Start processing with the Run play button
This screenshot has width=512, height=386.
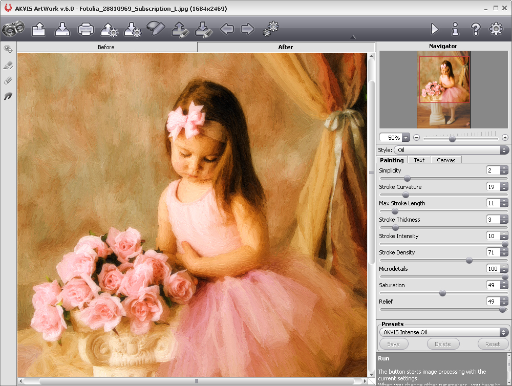click(x=435, y=29)
